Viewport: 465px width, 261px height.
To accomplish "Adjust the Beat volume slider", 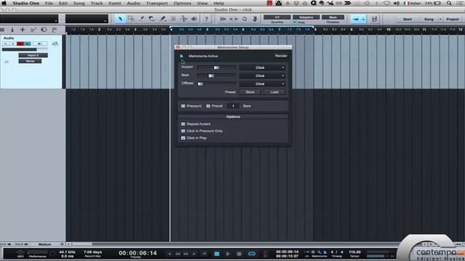I will [x=217, y=75].
